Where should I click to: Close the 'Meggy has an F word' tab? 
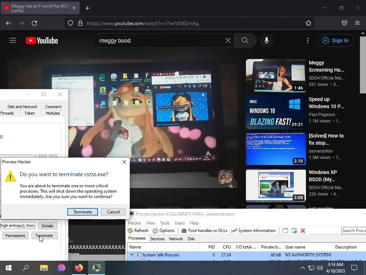(74, 8)
